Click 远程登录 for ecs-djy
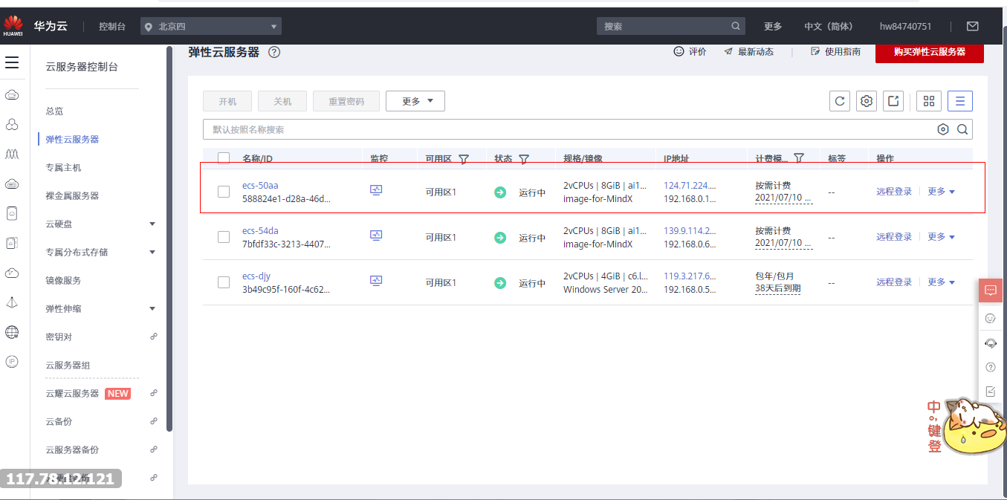1007x500 pixels. click(894, 282)
